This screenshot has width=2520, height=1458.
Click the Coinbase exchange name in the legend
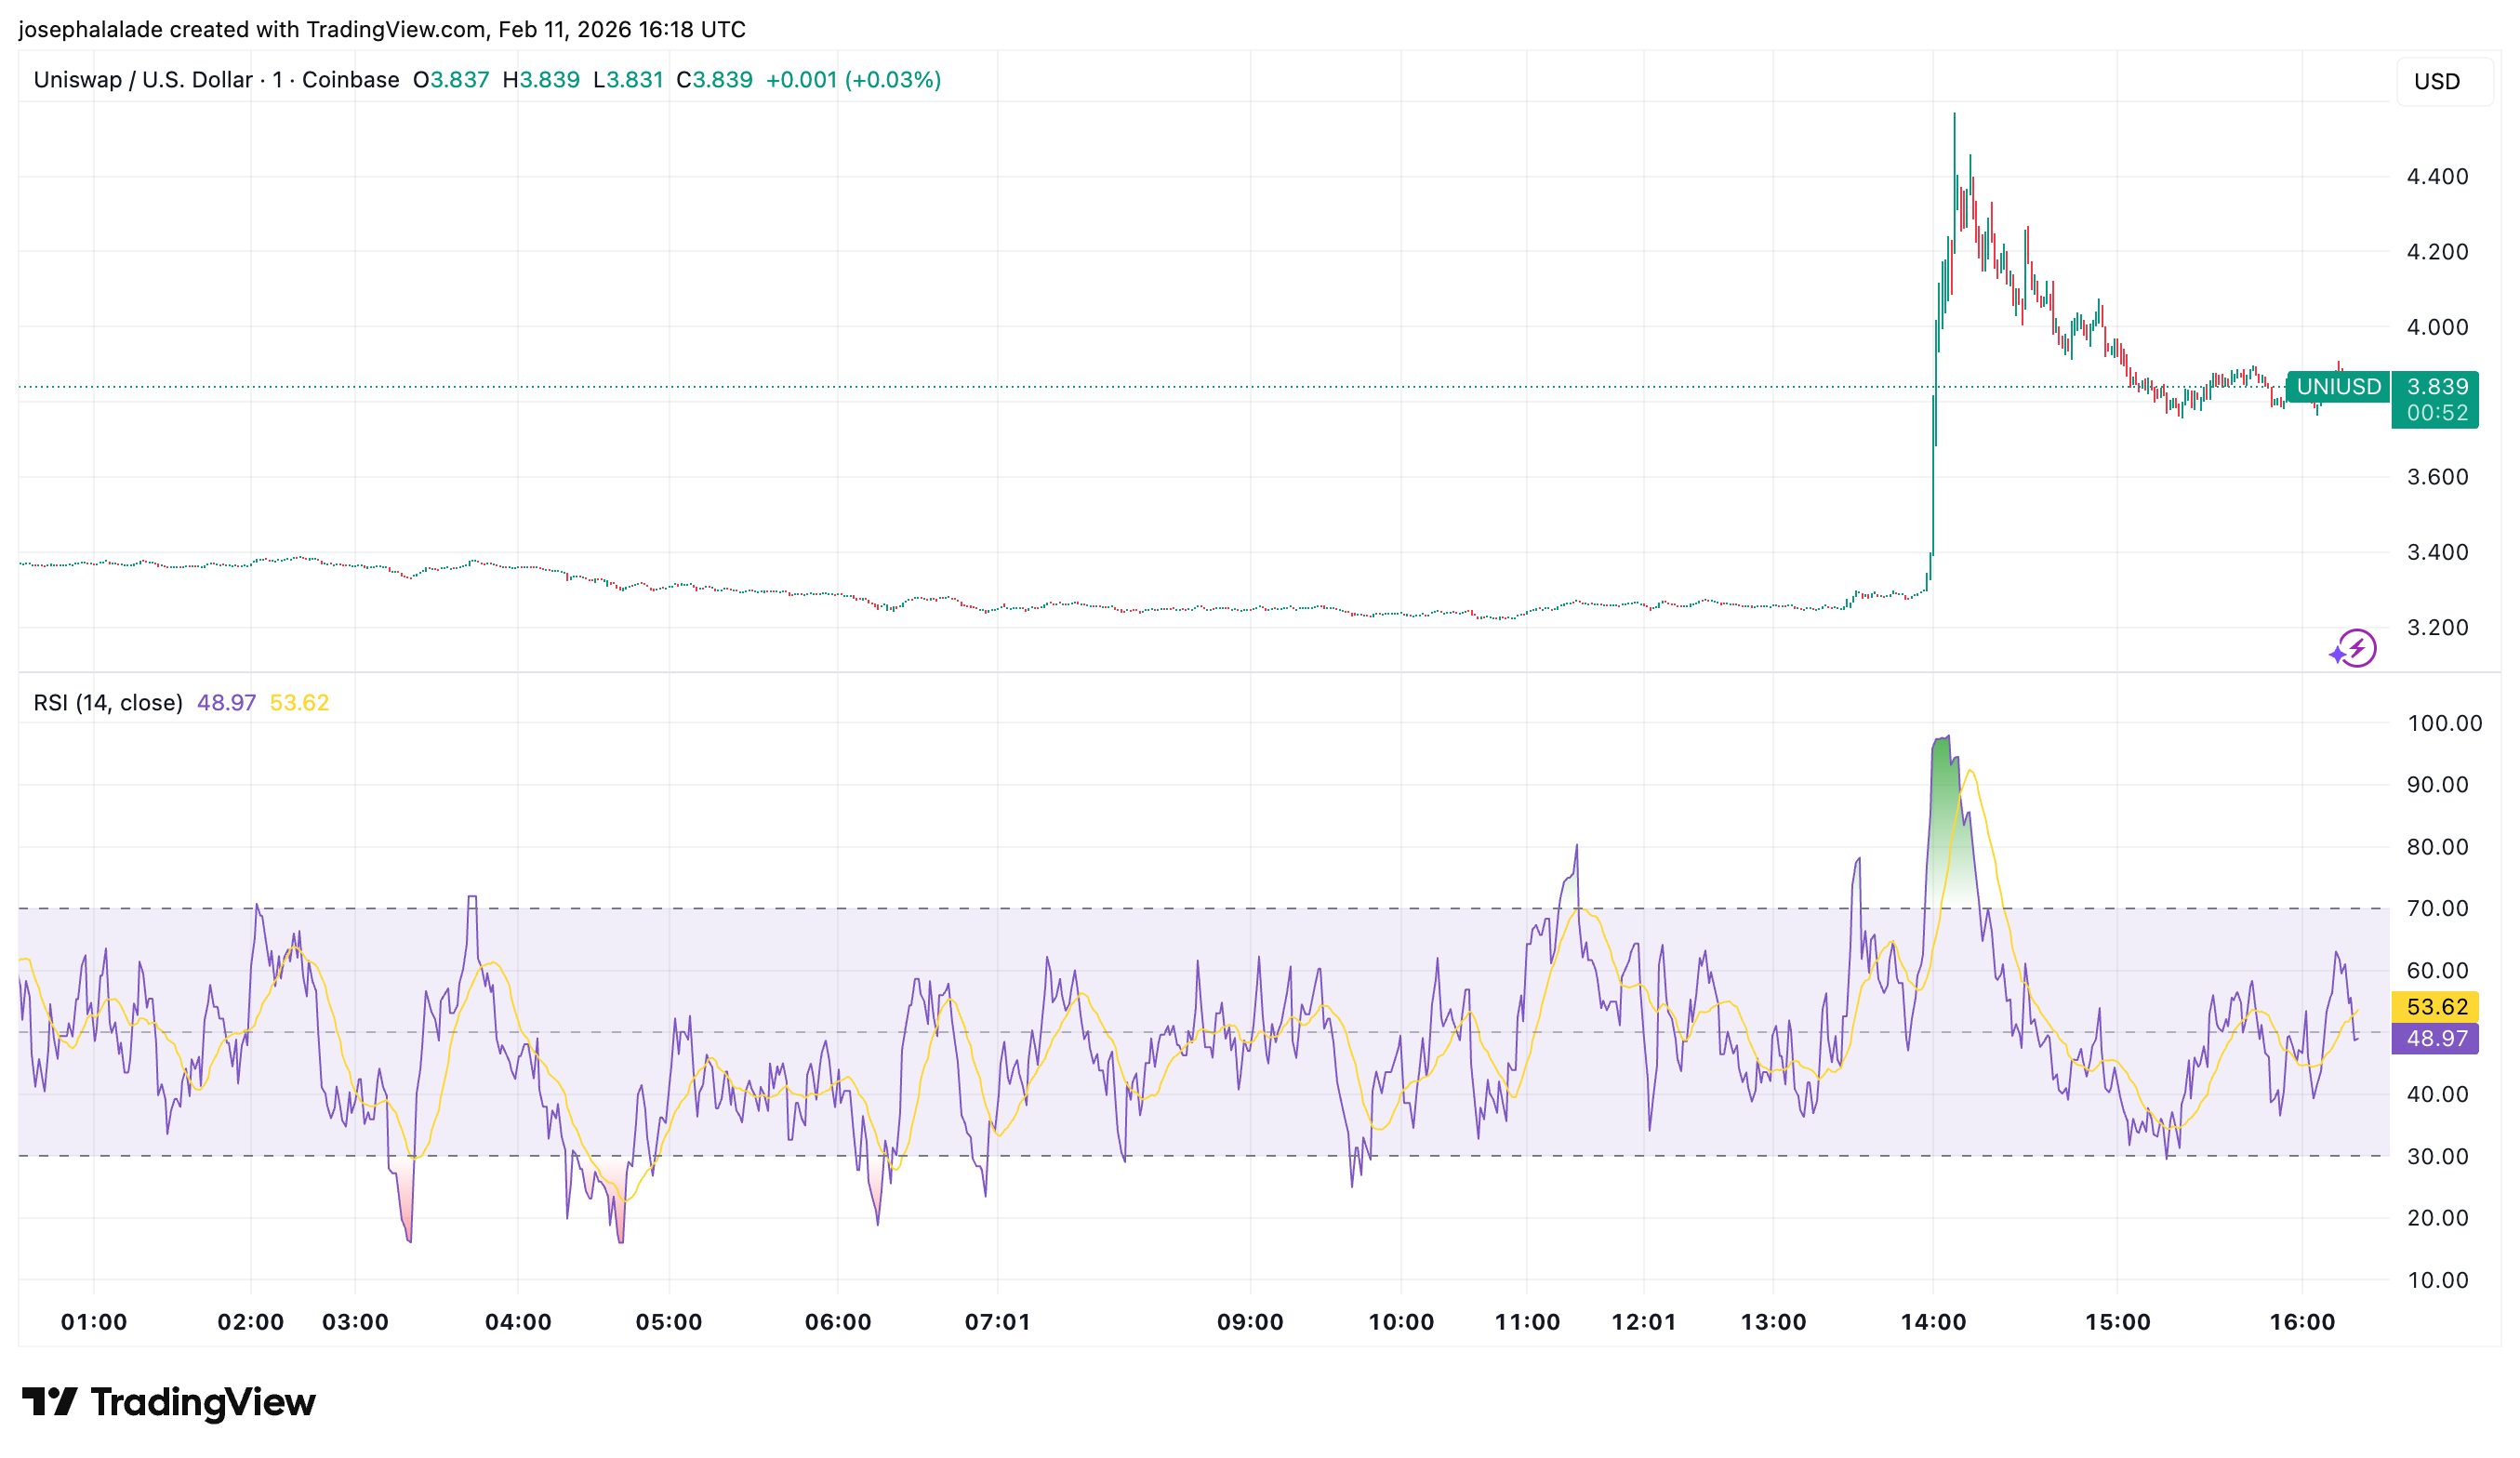pos(350,80)
